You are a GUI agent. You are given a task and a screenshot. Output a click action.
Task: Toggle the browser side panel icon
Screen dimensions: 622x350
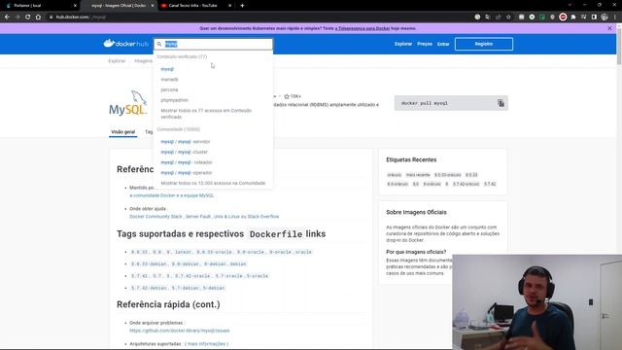tap(594, 17)
